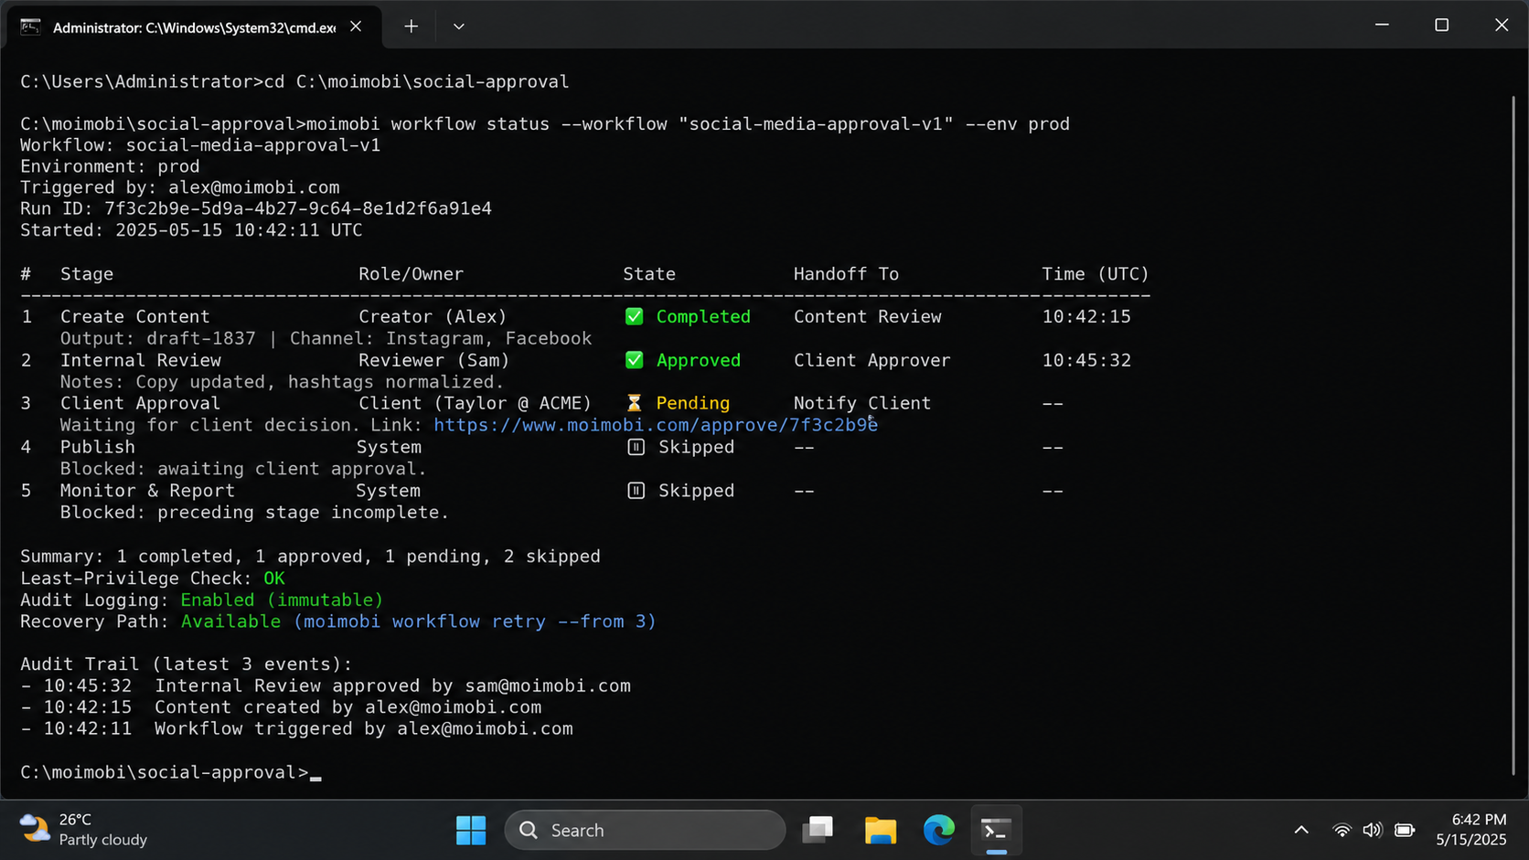Click the audit entry 'Internal Review approved by sam@moimobi.com'
The height and width of the screenshot is (860, 1529).
pos(393,685)
